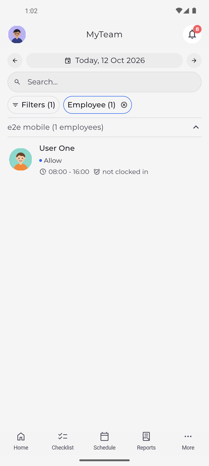209x466 pixels.
Task: Go to next day with right arrow
Action: tap(194, 61)
